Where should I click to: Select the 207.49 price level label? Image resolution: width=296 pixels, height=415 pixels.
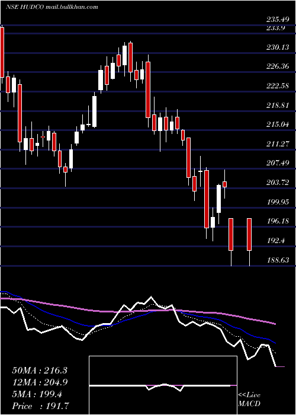coord(278,163)
